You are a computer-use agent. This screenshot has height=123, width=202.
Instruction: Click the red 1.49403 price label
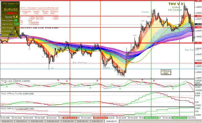pyautogui.click(x=198, y=28)
